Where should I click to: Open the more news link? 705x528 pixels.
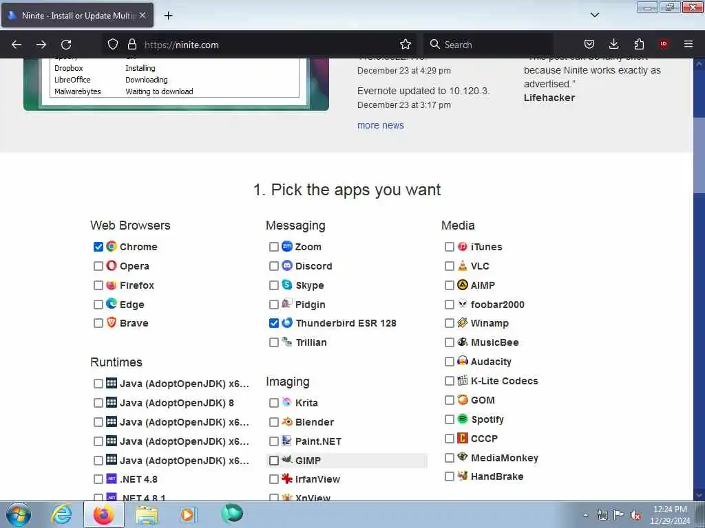[380, 125]
